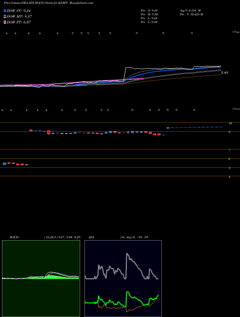
Task: Click the MACD parameters '(12,26,9) 9.37, 9.08, 0.29'
Action: (x=62, y=237)
